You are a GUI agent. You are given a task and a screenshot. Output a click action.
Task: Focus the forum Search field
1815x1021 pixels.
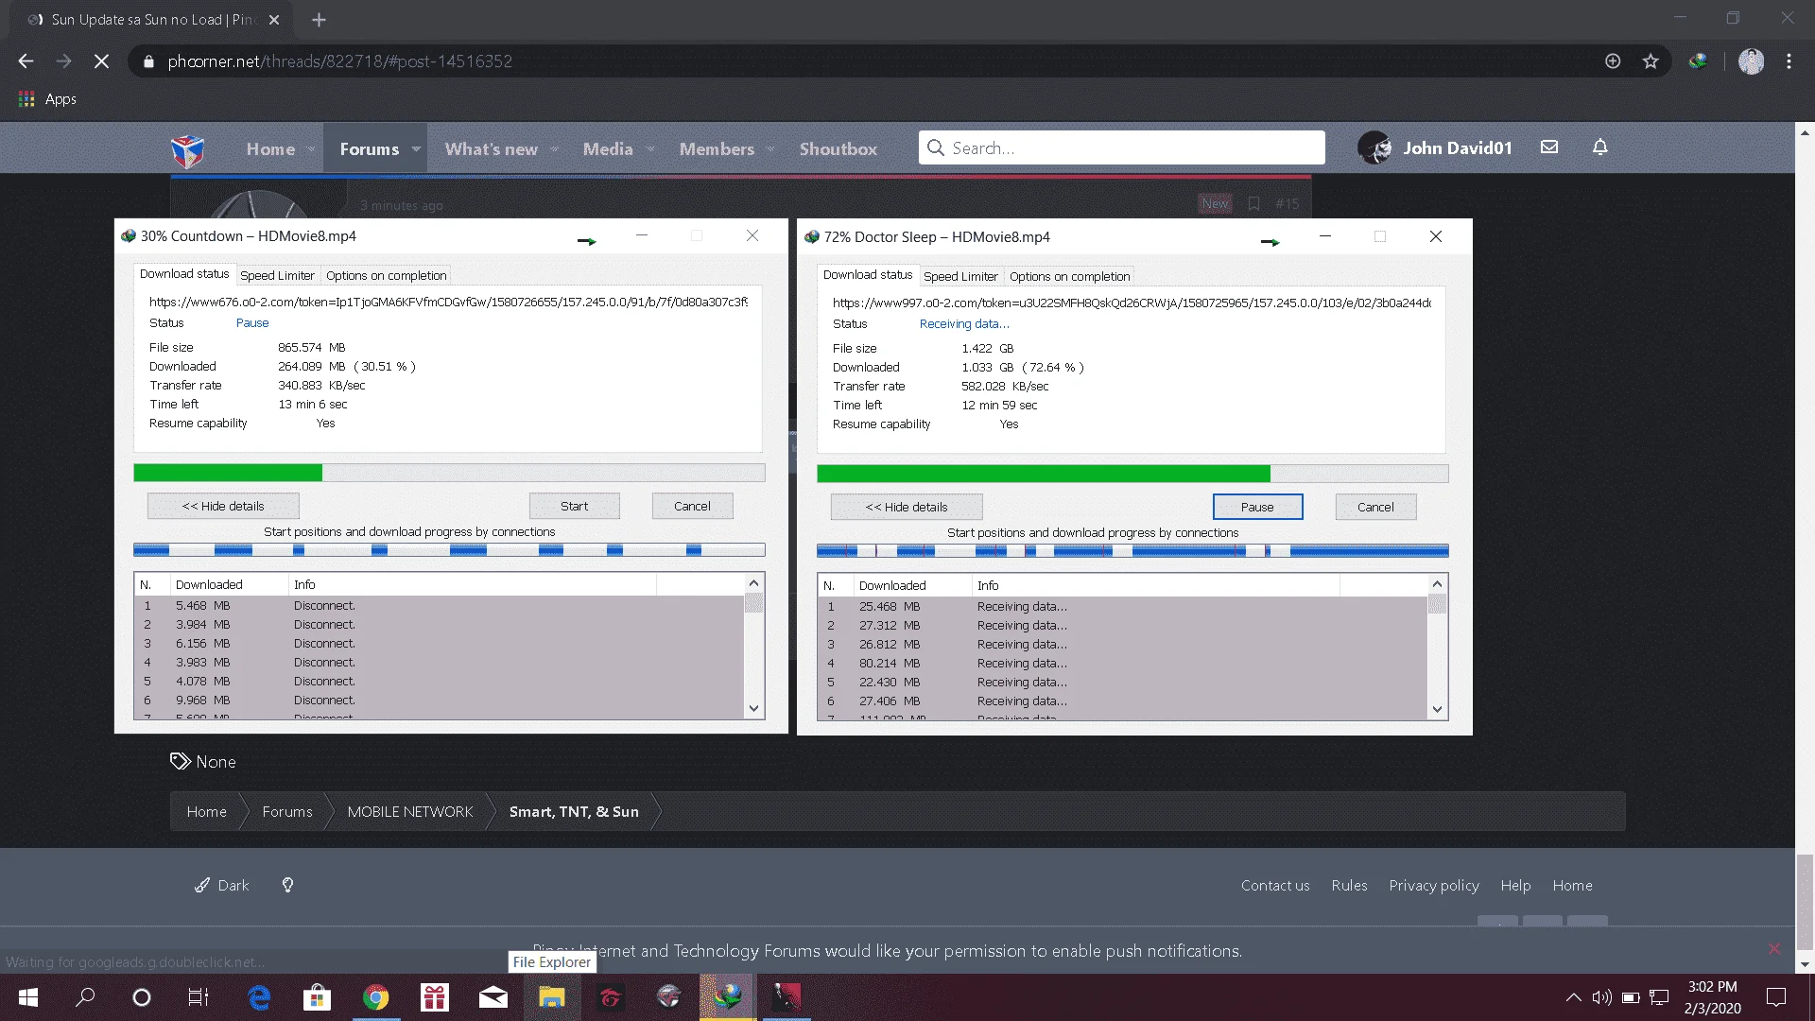1121,148
